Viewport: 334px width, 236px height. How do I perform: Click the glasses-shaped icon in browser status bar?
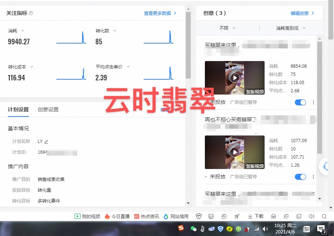pyautogui.click(x=274, y=216)
